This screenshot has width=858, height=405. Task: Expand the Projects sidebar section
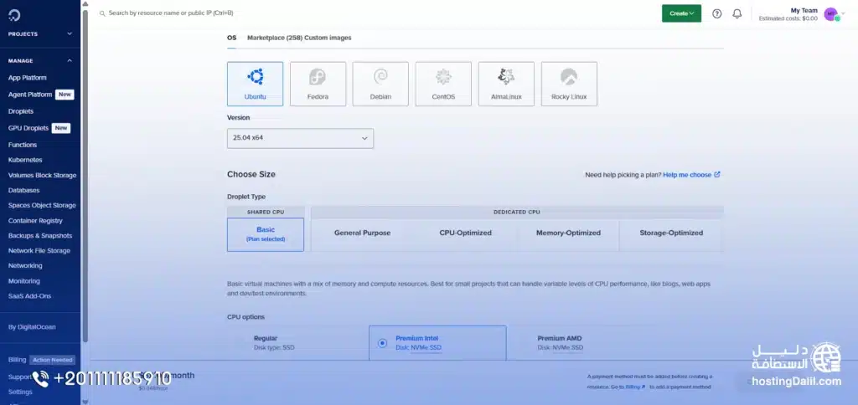[40, 33]
